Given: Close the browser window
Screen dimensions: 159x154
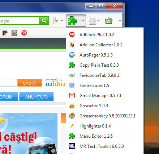Looking at the screenshot, I should 114,6.
